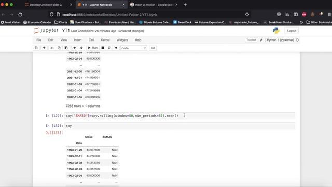Reload the page

pos(20,15)
